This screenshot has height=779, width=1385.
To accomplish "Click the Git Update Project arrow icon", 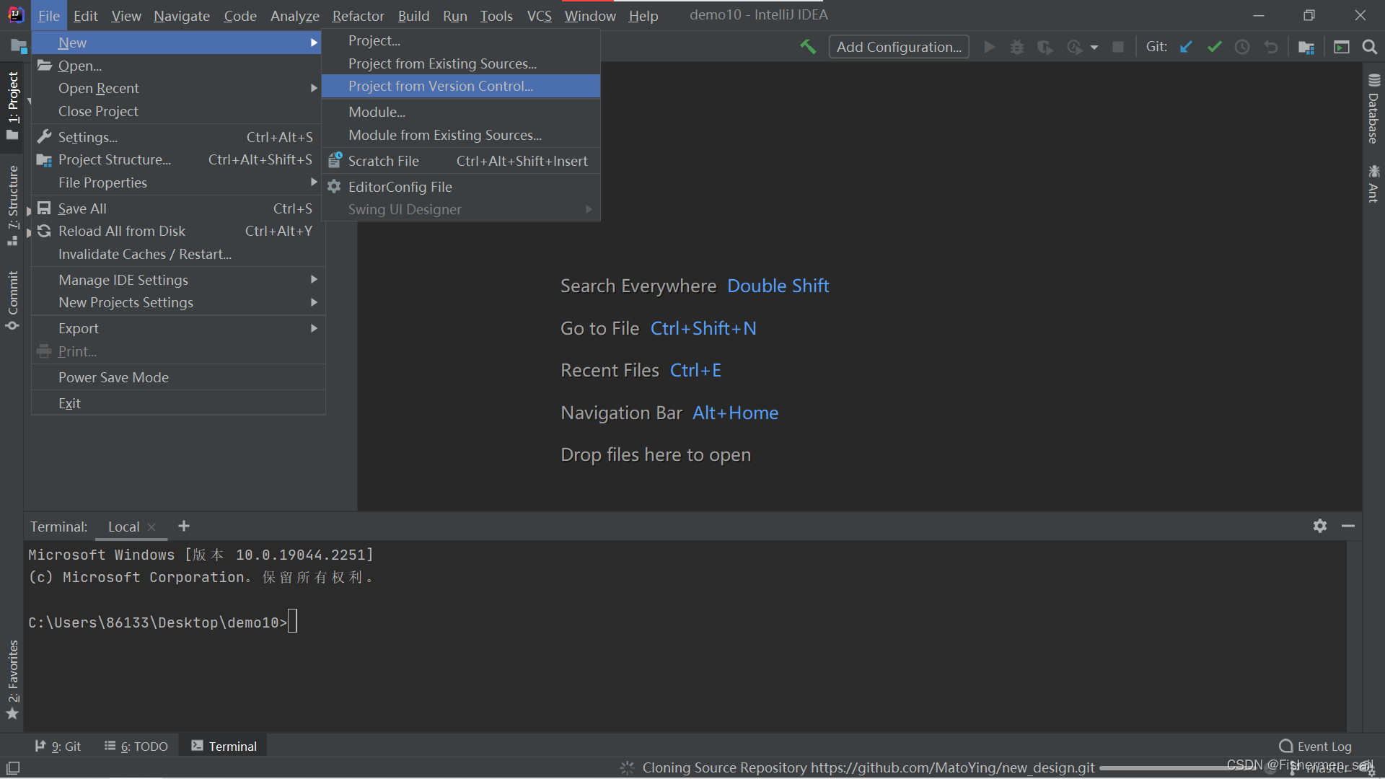I will pyautogui.click(x=1186, y=47).
